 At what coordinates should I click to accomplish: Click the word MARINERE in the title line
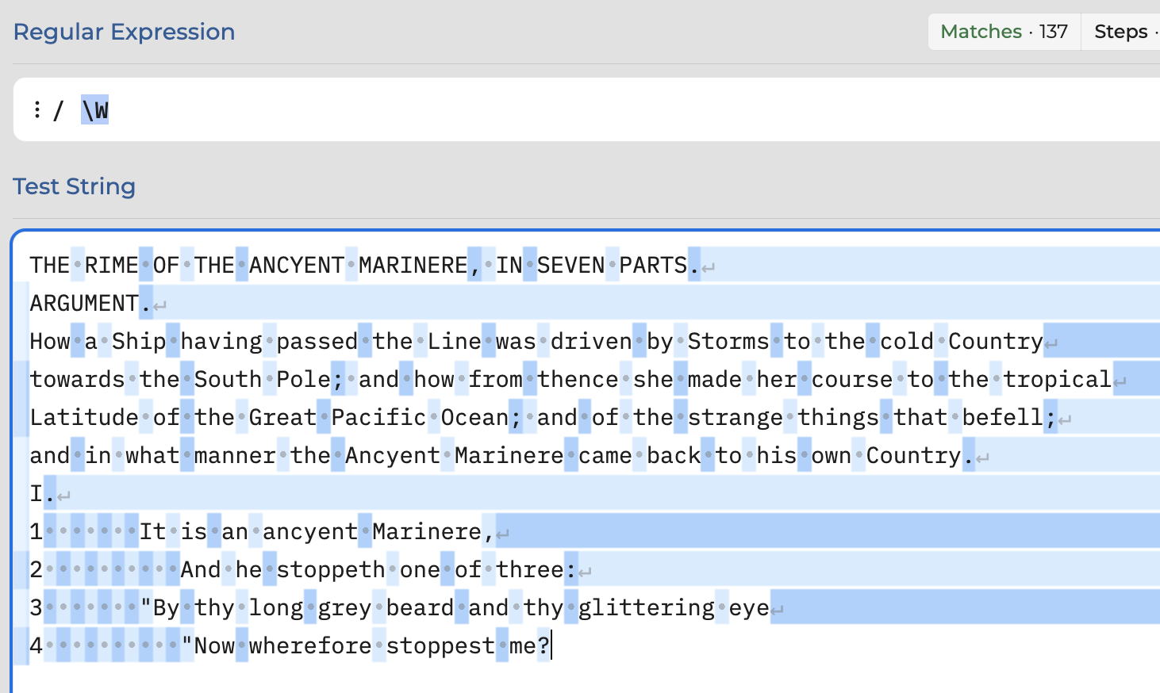tap(413, 265)
